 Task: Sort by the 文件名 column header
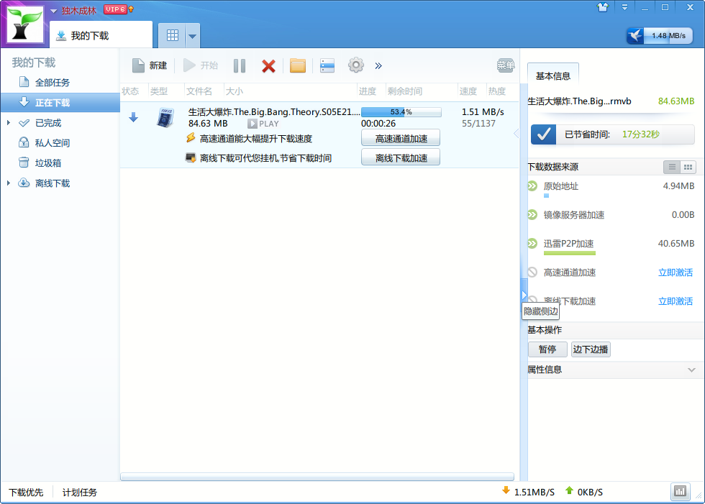pyautogui.click(x=199, y=91)
